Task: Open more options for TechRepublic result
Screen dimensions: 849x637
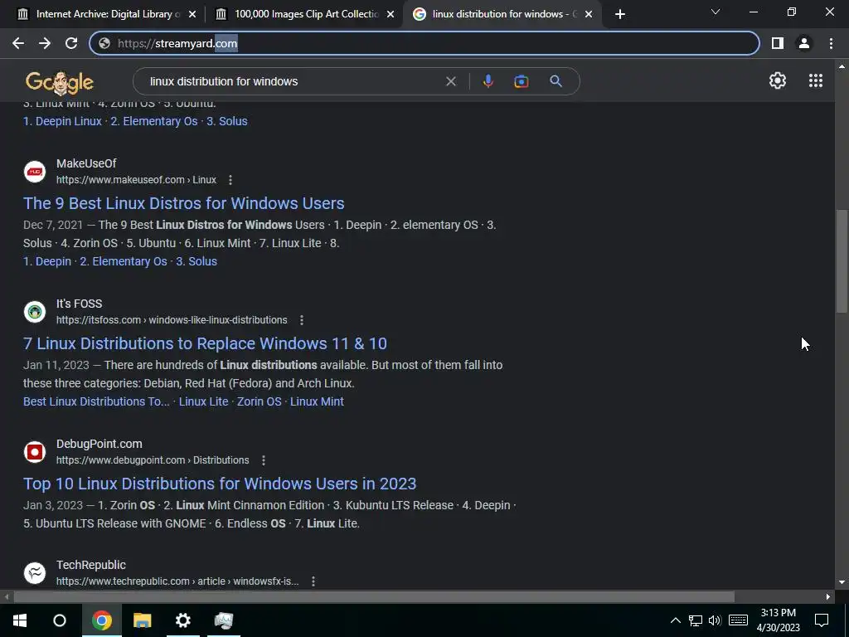Action: [x=313, y=581]
